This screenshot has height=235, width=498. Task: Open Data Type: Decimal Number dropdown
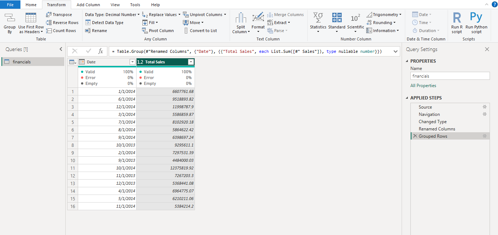112,15
